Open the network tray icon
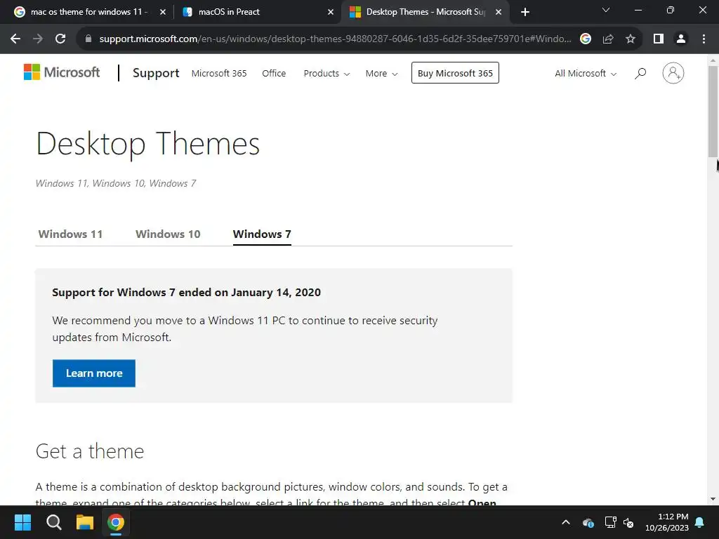 (610, 522)
